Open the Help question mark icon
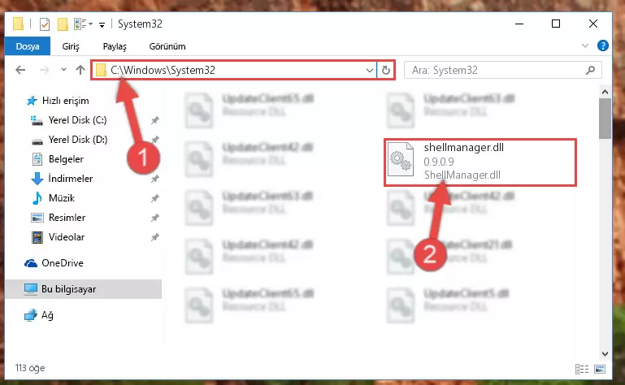The height and width of the screenshot is (385, 625). click(603, 45)
